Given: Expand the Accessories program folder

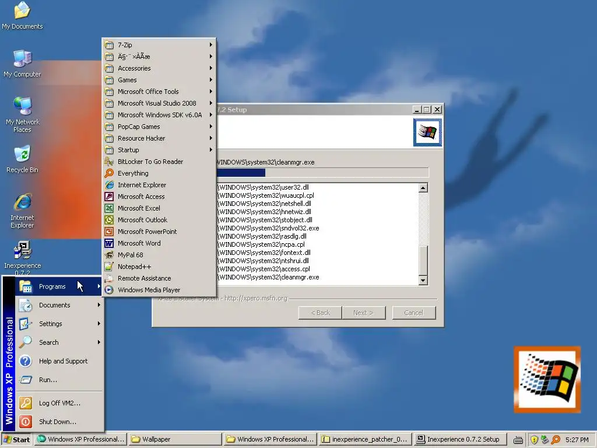Looking at the screenshot, I should (x=159, y=68).
